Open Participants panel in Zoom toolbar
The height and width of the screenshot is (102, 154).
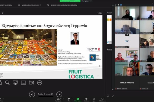pyautogui.click(x=58, y=100)
